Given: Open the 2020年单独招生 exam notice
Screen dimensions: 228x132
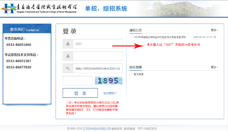Looking at the screenshot, I should click(x=160, y=37).
